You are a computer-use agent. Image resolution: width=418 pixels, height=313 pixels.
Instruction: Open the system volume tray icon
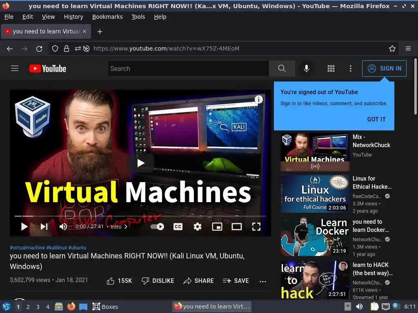click(x=359, y=306)
